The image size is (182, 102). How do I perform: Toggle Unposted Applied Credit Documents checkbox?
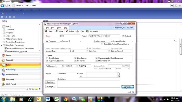tap(96, 58)
